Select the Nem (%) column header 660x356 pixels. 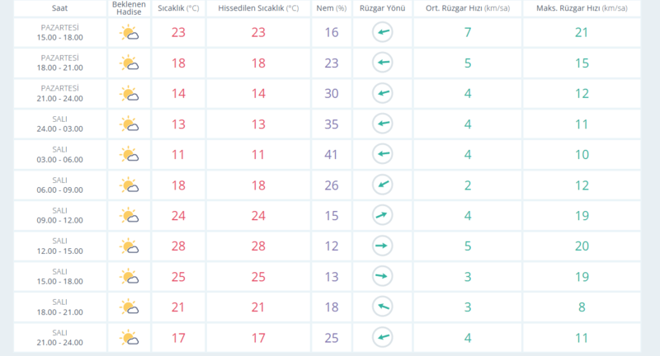click(x=331, y=8)
